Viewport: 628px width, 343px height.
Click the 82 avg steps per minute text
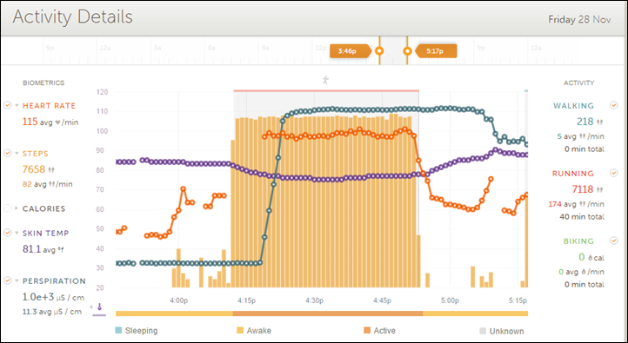click(x=47, y=184)
